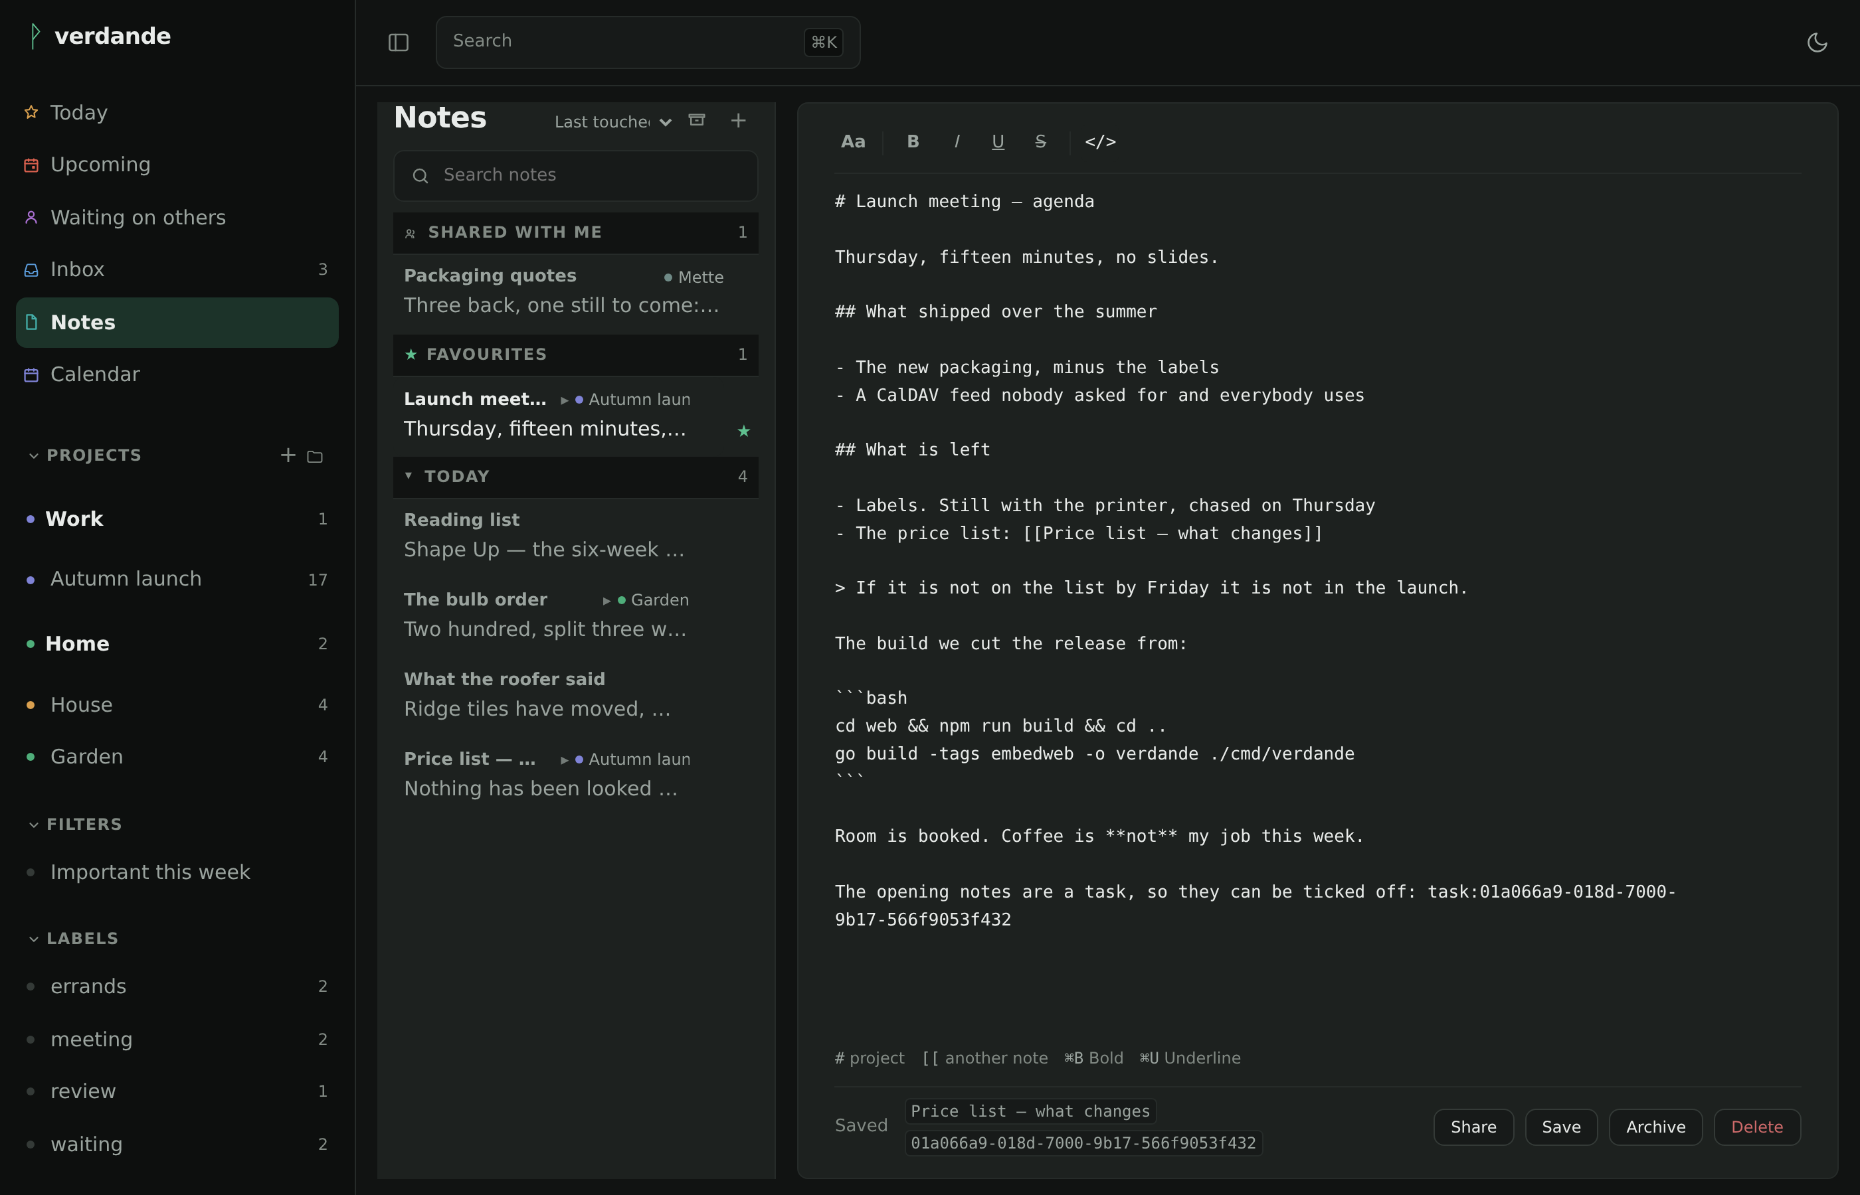Viewport: 1860px width, 1195px height.
Task: Collapse the Shared with me group
Action: point(575,232)
